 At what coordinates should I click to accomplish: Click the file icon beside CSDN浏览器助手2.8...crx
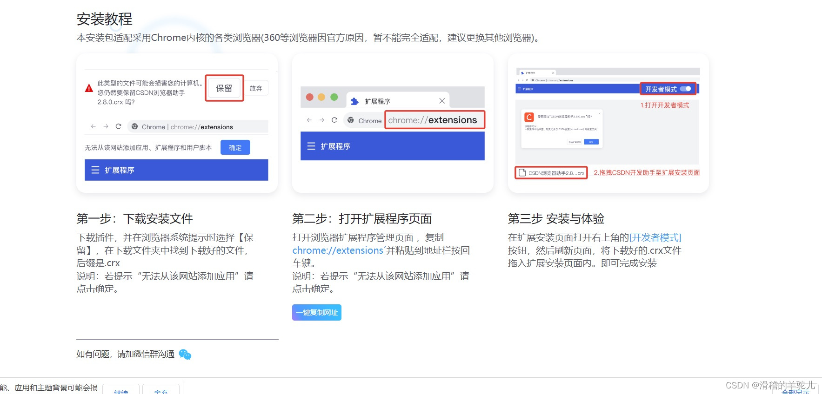(x=522, y=173)
